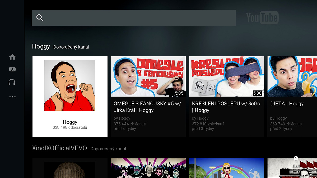Click the 5:30 duration badge
The image size is (317, 178).
pos(257,93)
